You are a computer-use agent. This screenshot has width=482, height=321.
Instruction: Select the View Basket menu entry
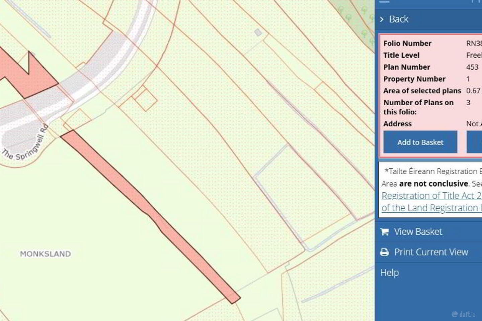pyautogui.click(x=418, y=231)
